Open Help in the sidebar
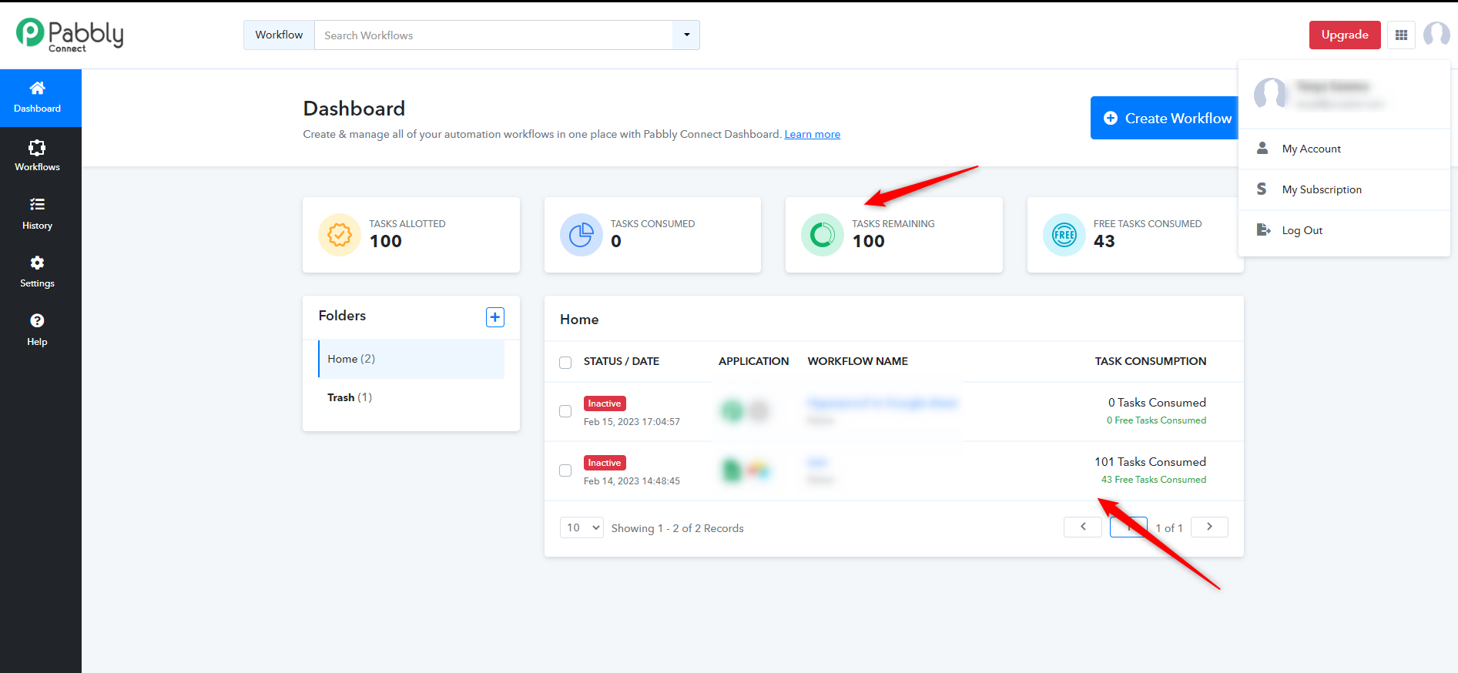Image resolution: width=1458 pixels, height=673 pixels. pyautogui.click(x=37, y=330)
